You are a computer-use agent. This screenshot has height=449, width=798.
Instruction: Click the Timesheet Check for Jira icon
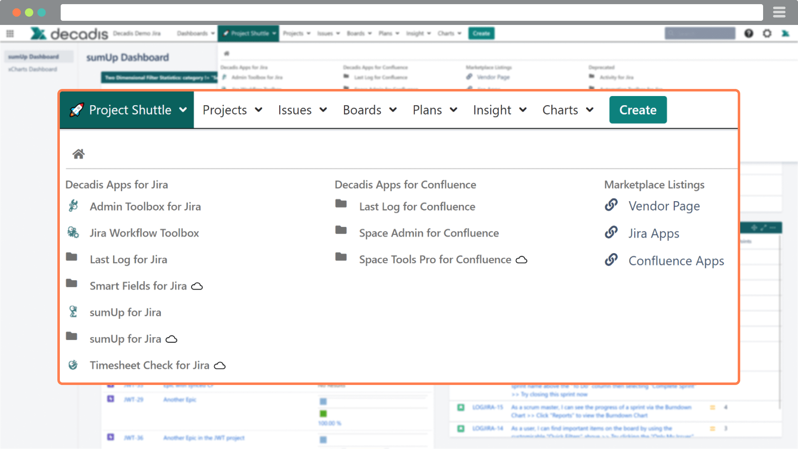[73, 365]
